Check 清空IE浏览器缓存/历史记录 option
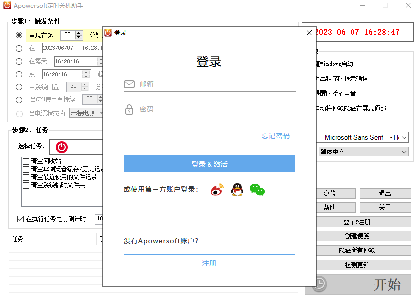 (x=26, y=169)
